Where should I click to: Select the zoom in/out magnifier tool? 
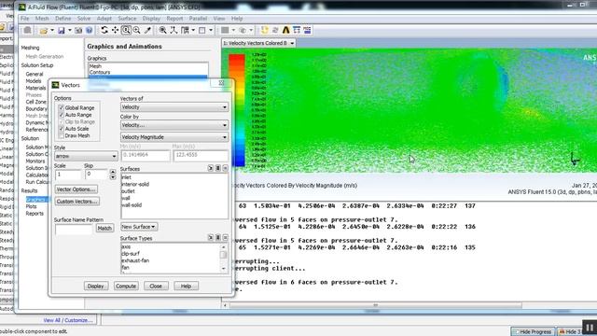pos(137,30)
